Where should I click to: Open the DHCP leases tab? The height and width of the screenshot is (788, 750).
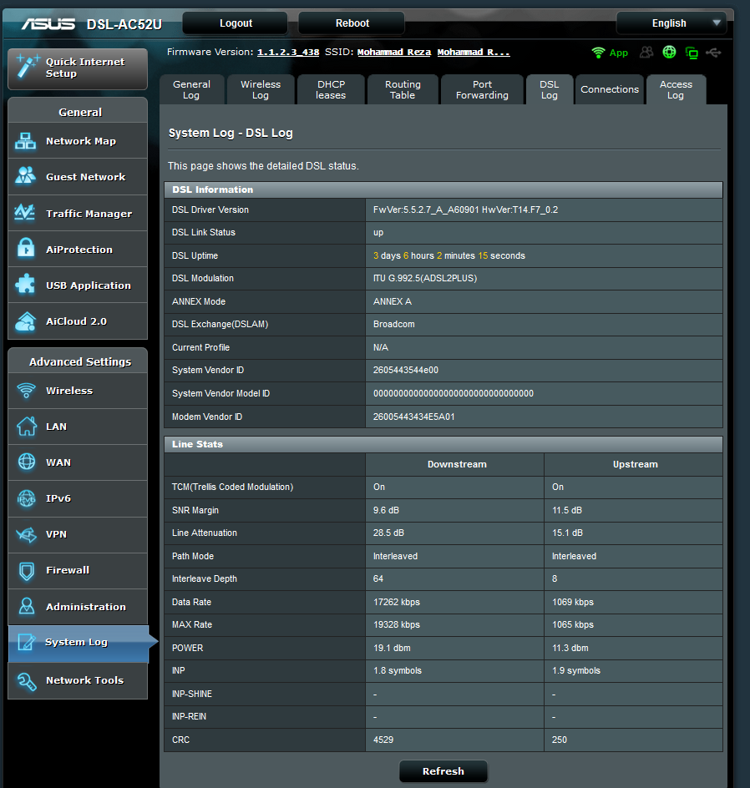pos(331,89)
